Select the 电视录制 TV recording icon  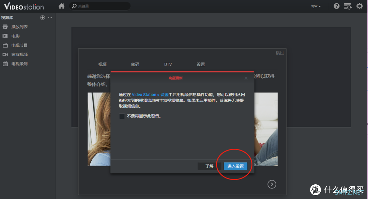pyautogui.click(x=5, y=64)
